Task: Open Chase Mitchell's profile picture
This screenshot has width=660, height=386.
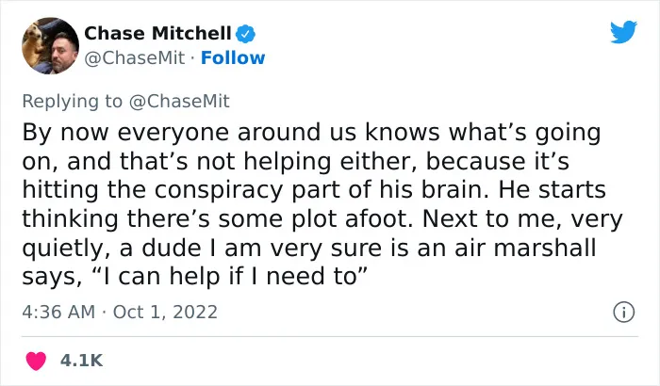Action: (50, 45)
